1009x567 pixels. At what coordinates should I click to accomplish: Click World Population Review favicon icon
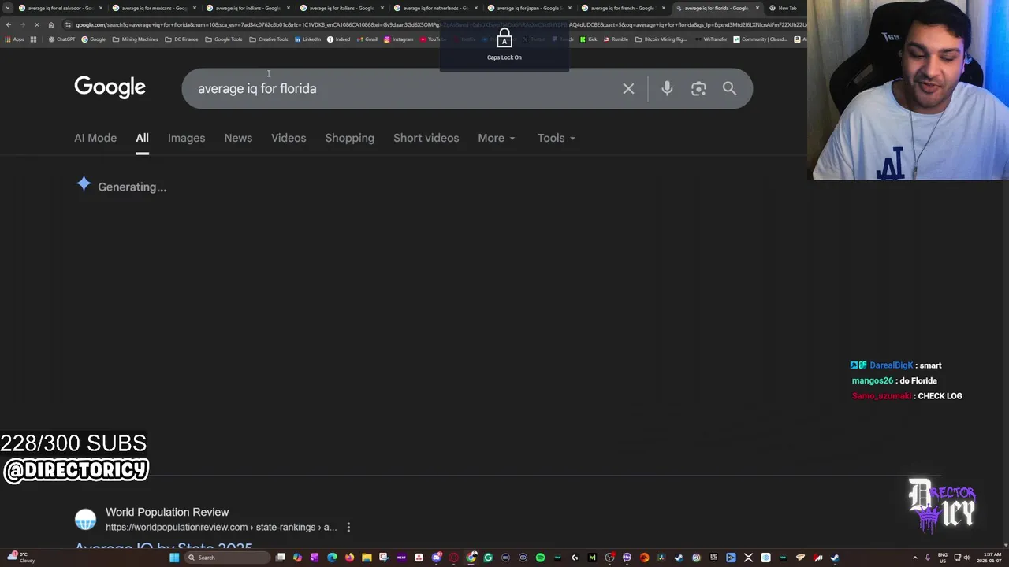click(85, 519)
